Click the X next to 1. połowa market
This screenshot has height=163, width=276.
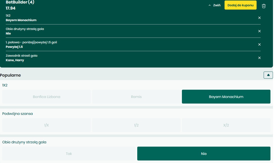[x=259, y=44]
